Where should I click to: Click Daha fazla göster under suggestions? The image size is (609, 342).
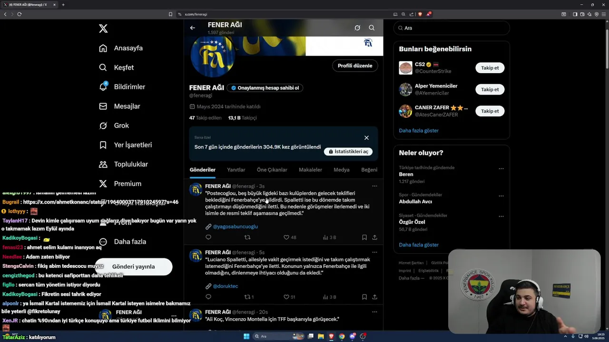[x=419, y=131]
